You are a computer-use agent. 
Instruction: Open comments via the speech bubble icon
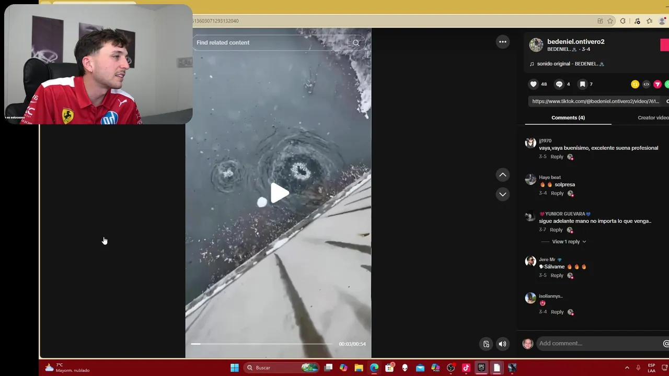(559, 84)
